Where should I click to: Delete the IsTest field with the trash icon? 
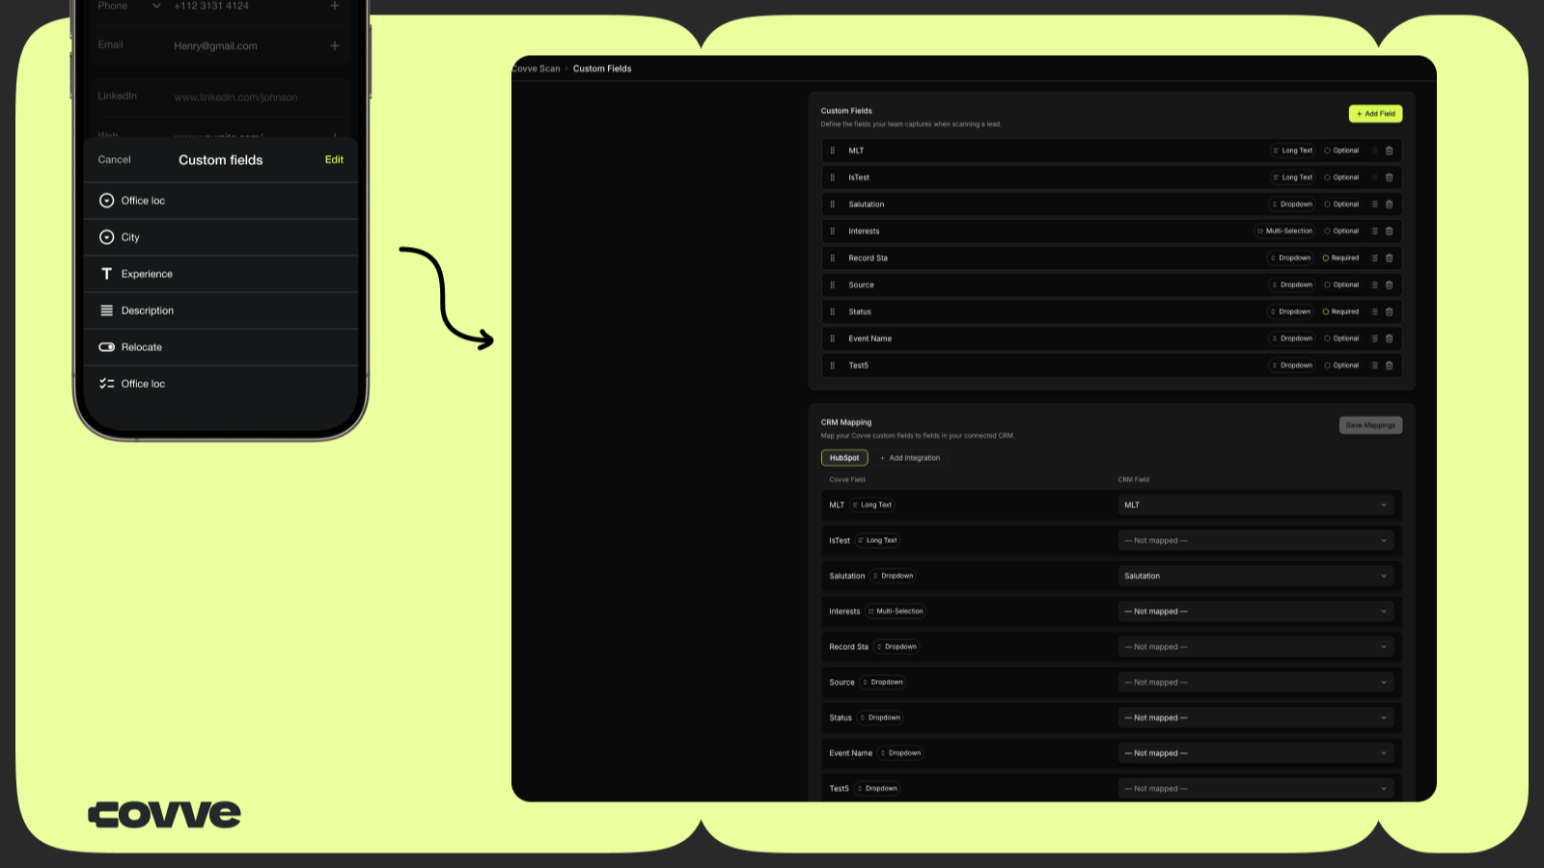coord(1390,177)
